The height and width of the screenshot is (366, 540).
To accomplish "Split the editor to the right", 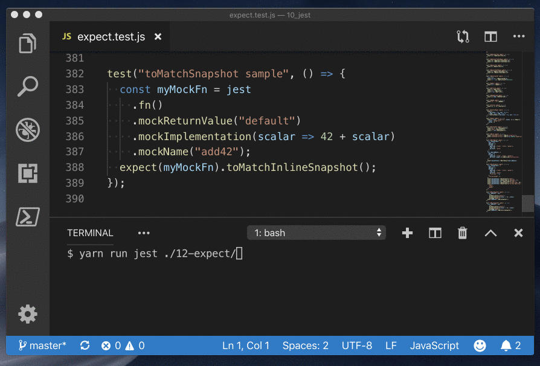I will coord(490,37).
